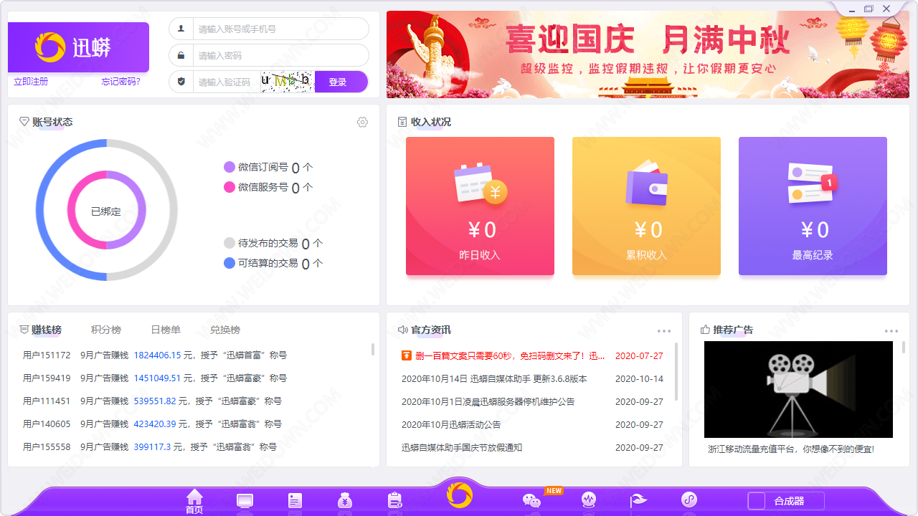Click the red date 2020-07-27
This screenshot has width=918, height=516.
coord(640,355)
